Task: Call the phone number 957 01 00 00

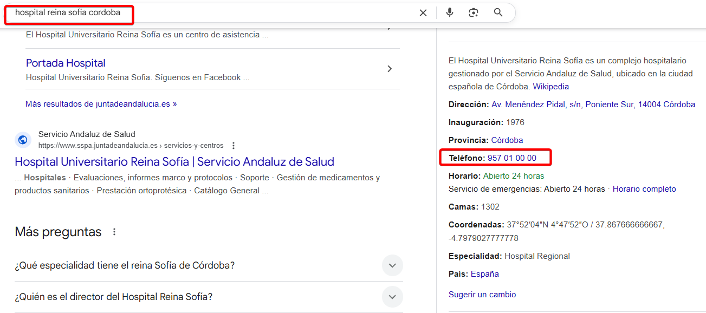Action: 511,158
